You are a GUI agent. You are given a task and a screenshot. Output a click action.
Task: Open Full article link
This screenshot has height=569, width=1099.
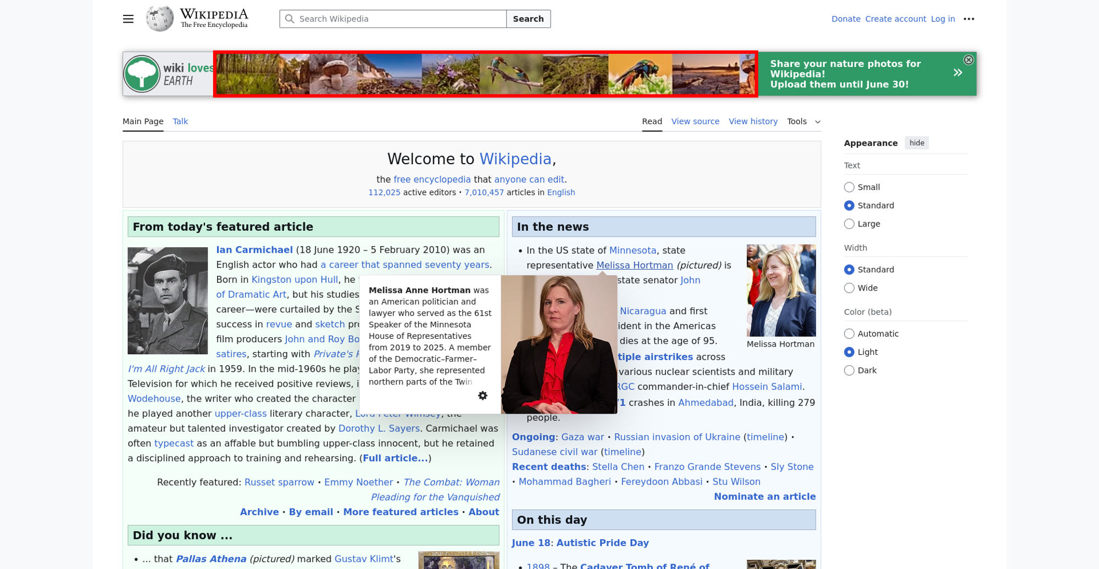tap(395, 458)
